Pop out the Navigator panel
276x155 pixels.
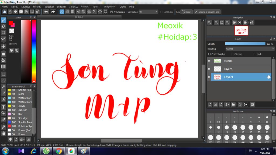(271, 17)
